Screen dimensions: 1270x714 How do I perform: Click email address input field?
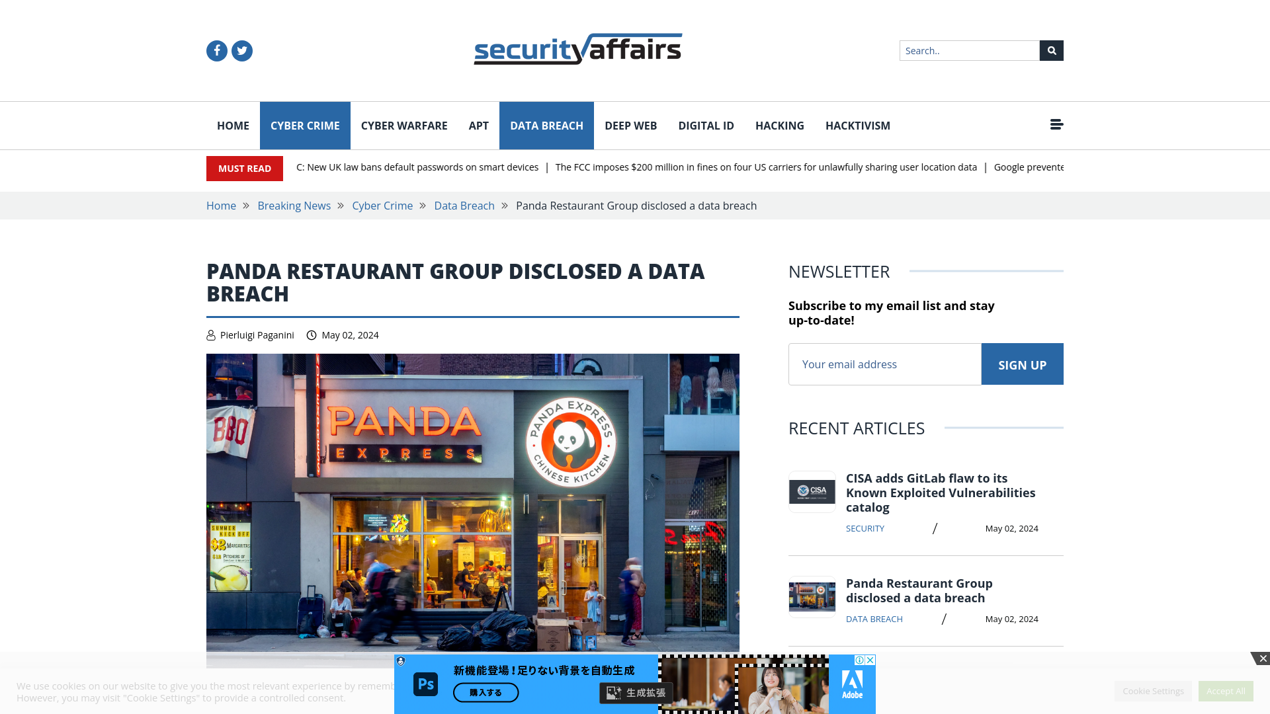[x=884, y=364]
